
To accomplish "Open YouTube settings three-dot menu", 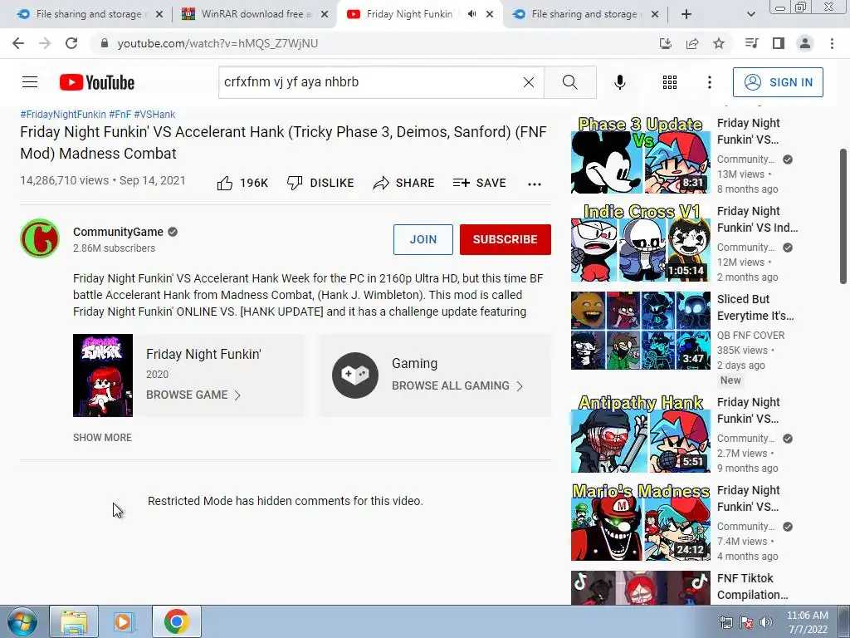I will tap(710, 82).
